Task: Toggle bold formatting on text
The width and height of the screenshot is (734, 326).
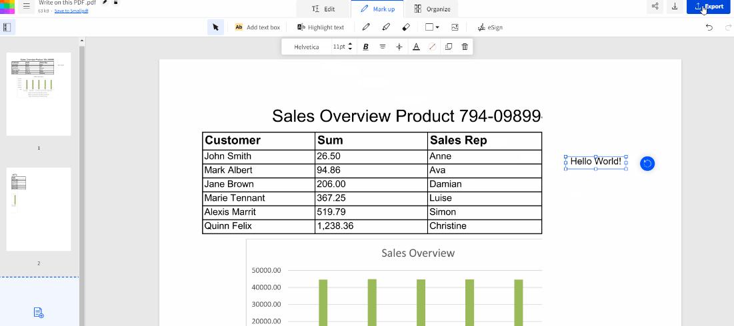Action: point(365,47)
